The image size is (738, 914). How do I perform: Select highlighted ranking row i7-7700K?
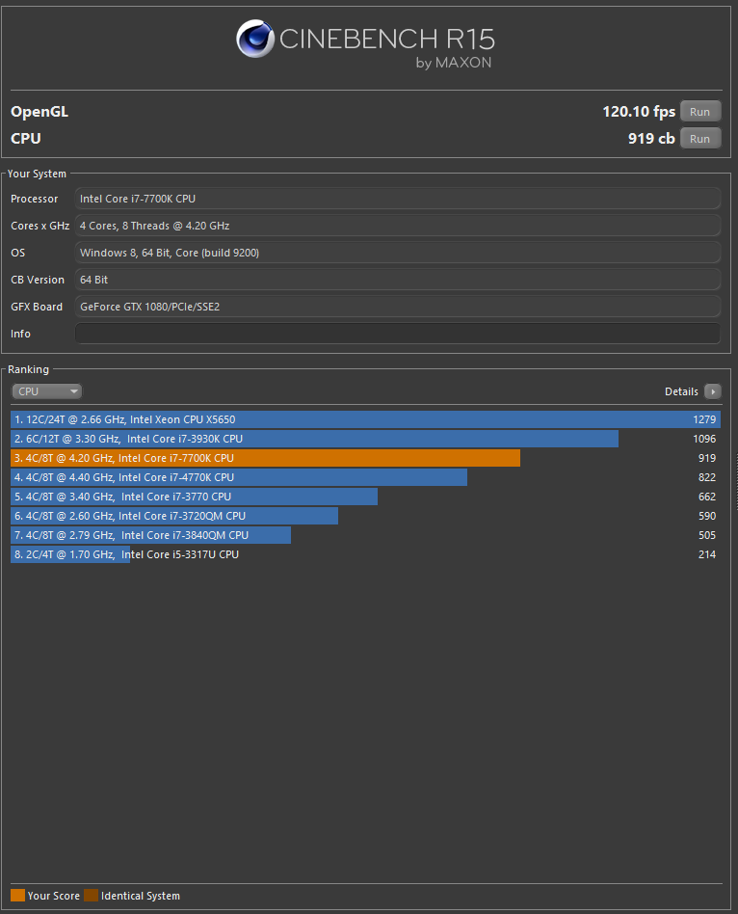point(366,458)
